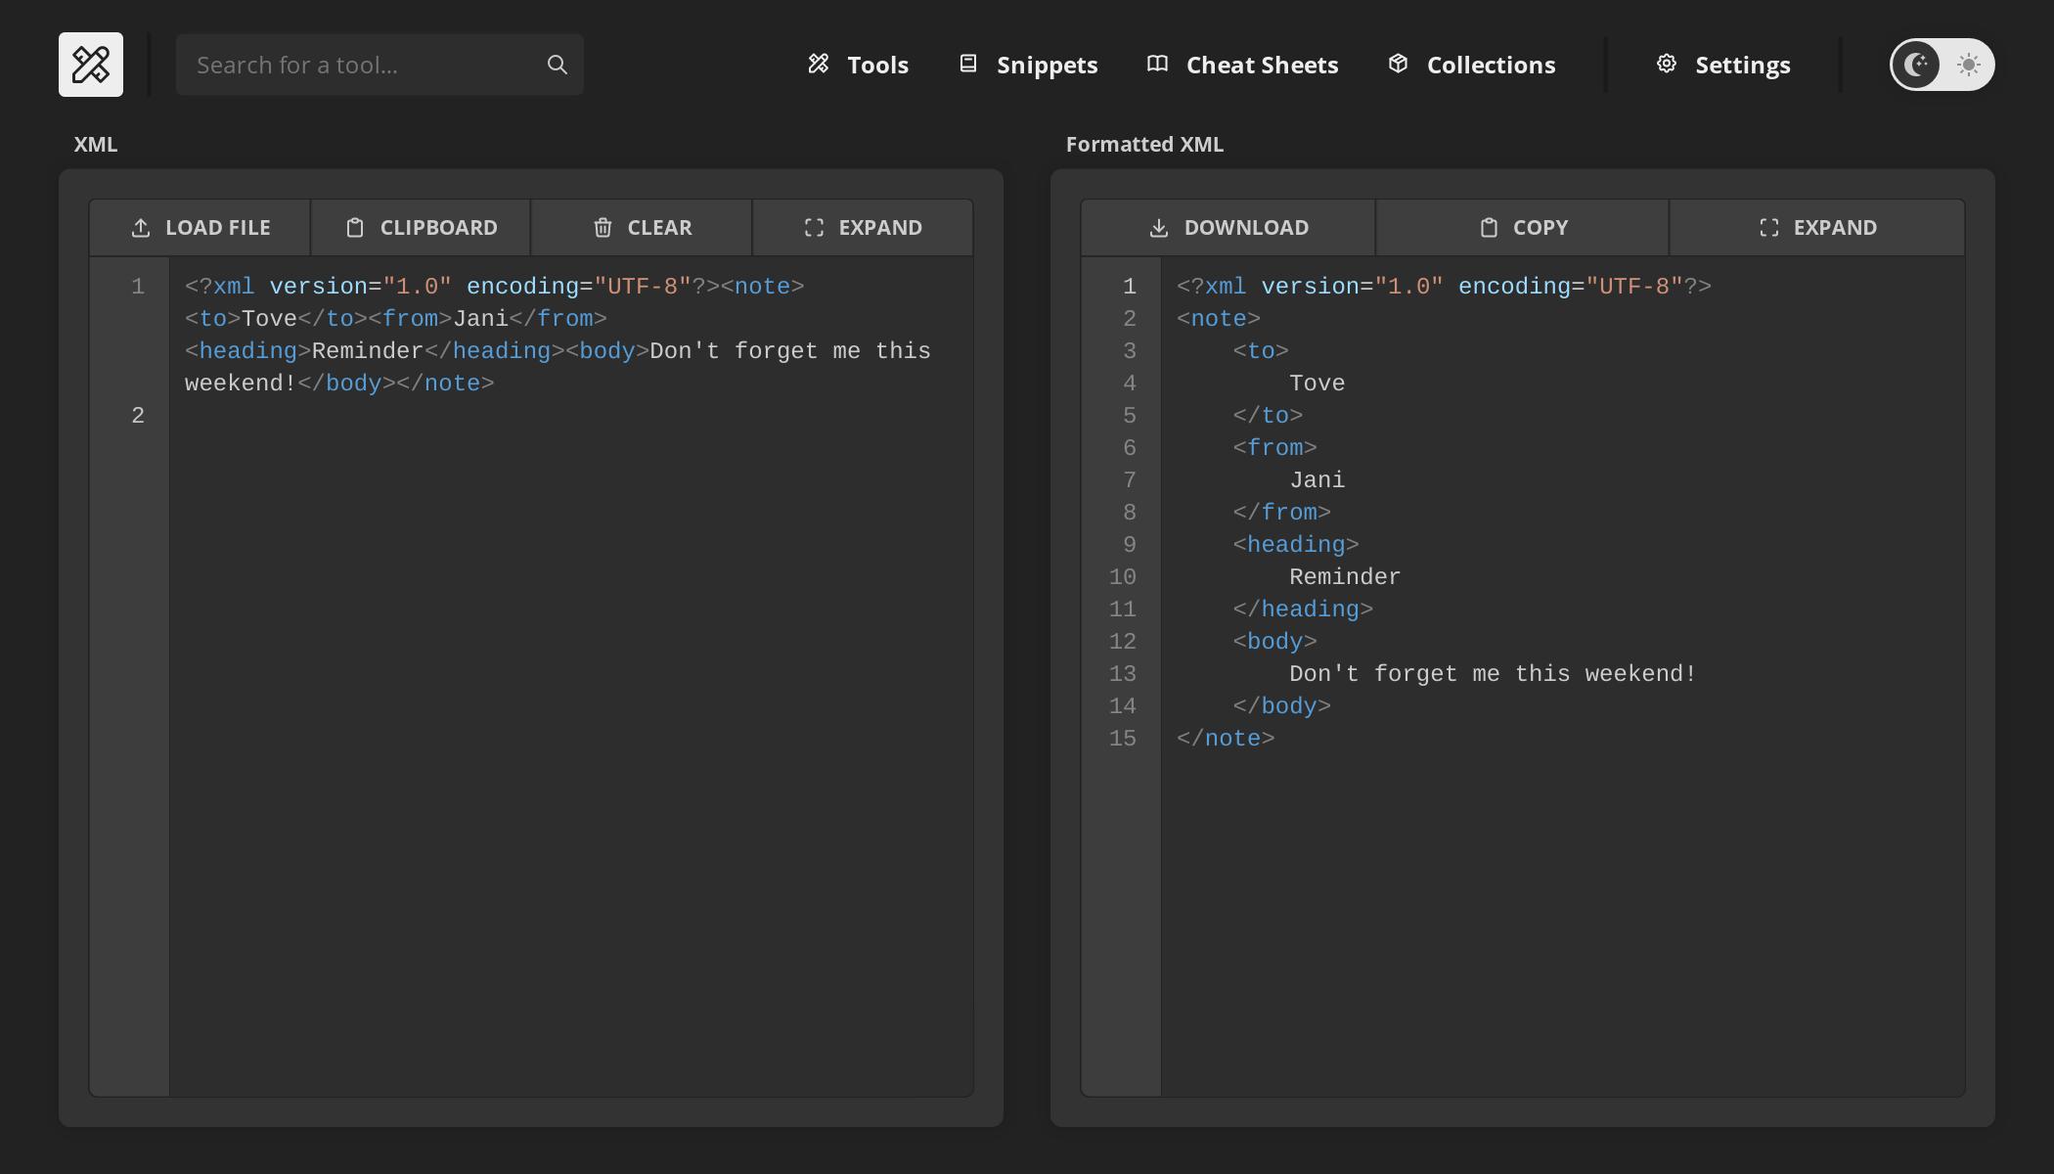Click the search magnifier icon

(x=557, y=65)
